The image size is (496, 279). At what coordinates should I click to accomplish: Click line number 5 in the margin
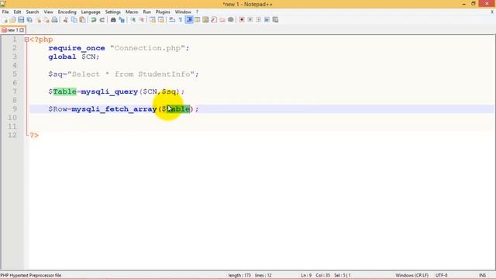tap(15, 74)
